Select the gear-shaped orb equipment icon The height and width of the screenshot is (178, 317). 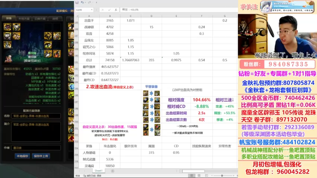57,36
